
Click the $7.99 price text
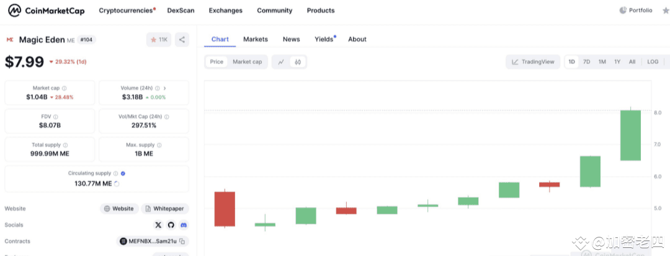[24, 62]
